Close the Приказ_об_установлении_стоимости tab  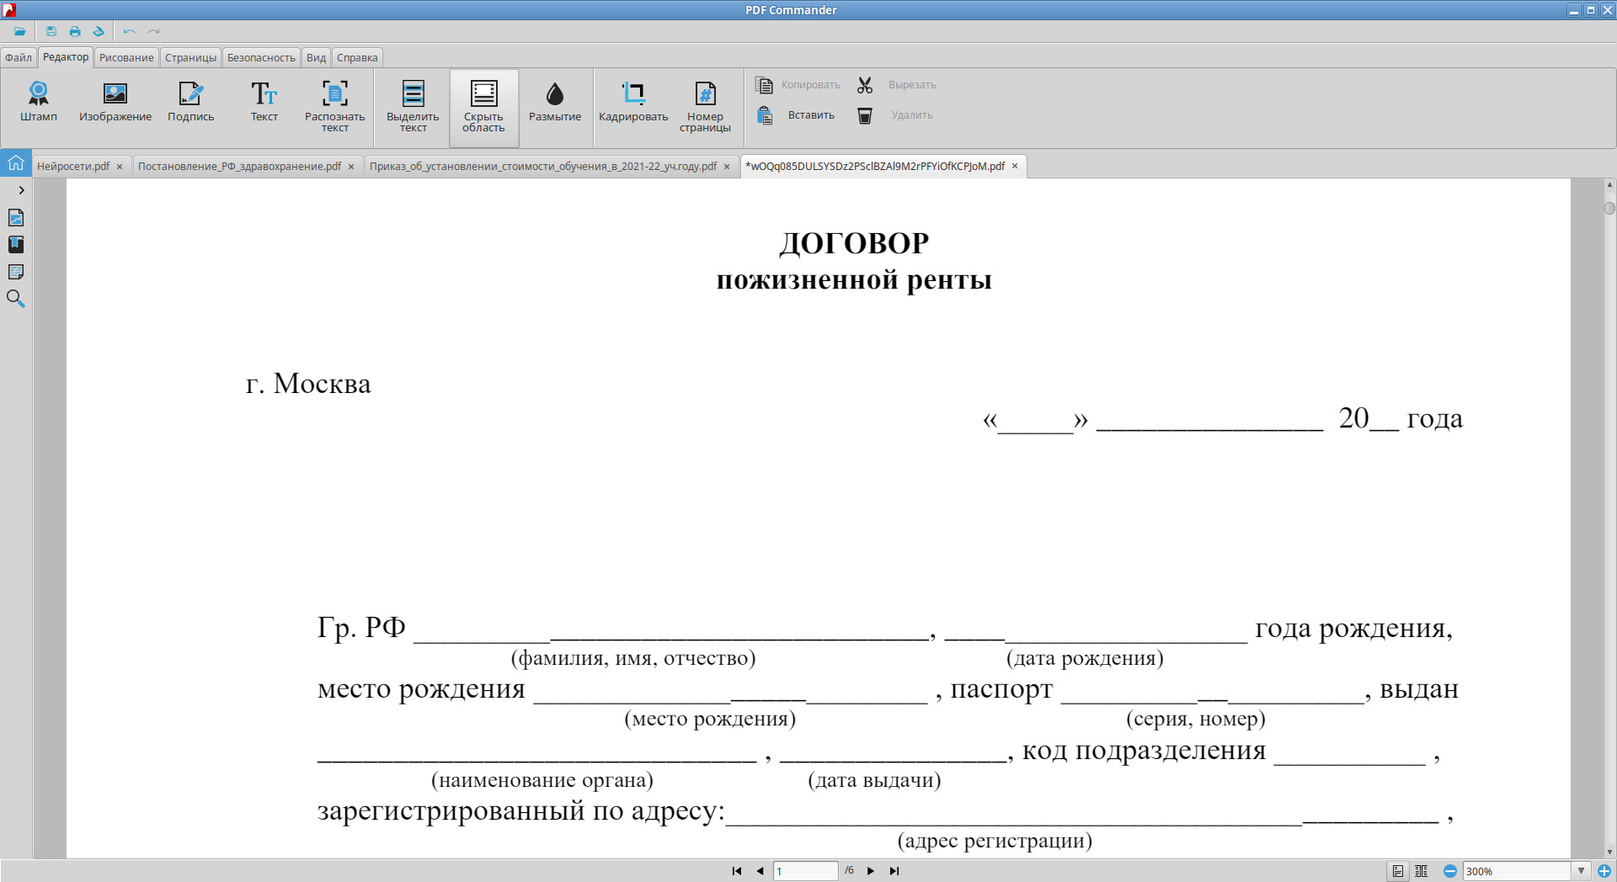(x=727, y=167)
